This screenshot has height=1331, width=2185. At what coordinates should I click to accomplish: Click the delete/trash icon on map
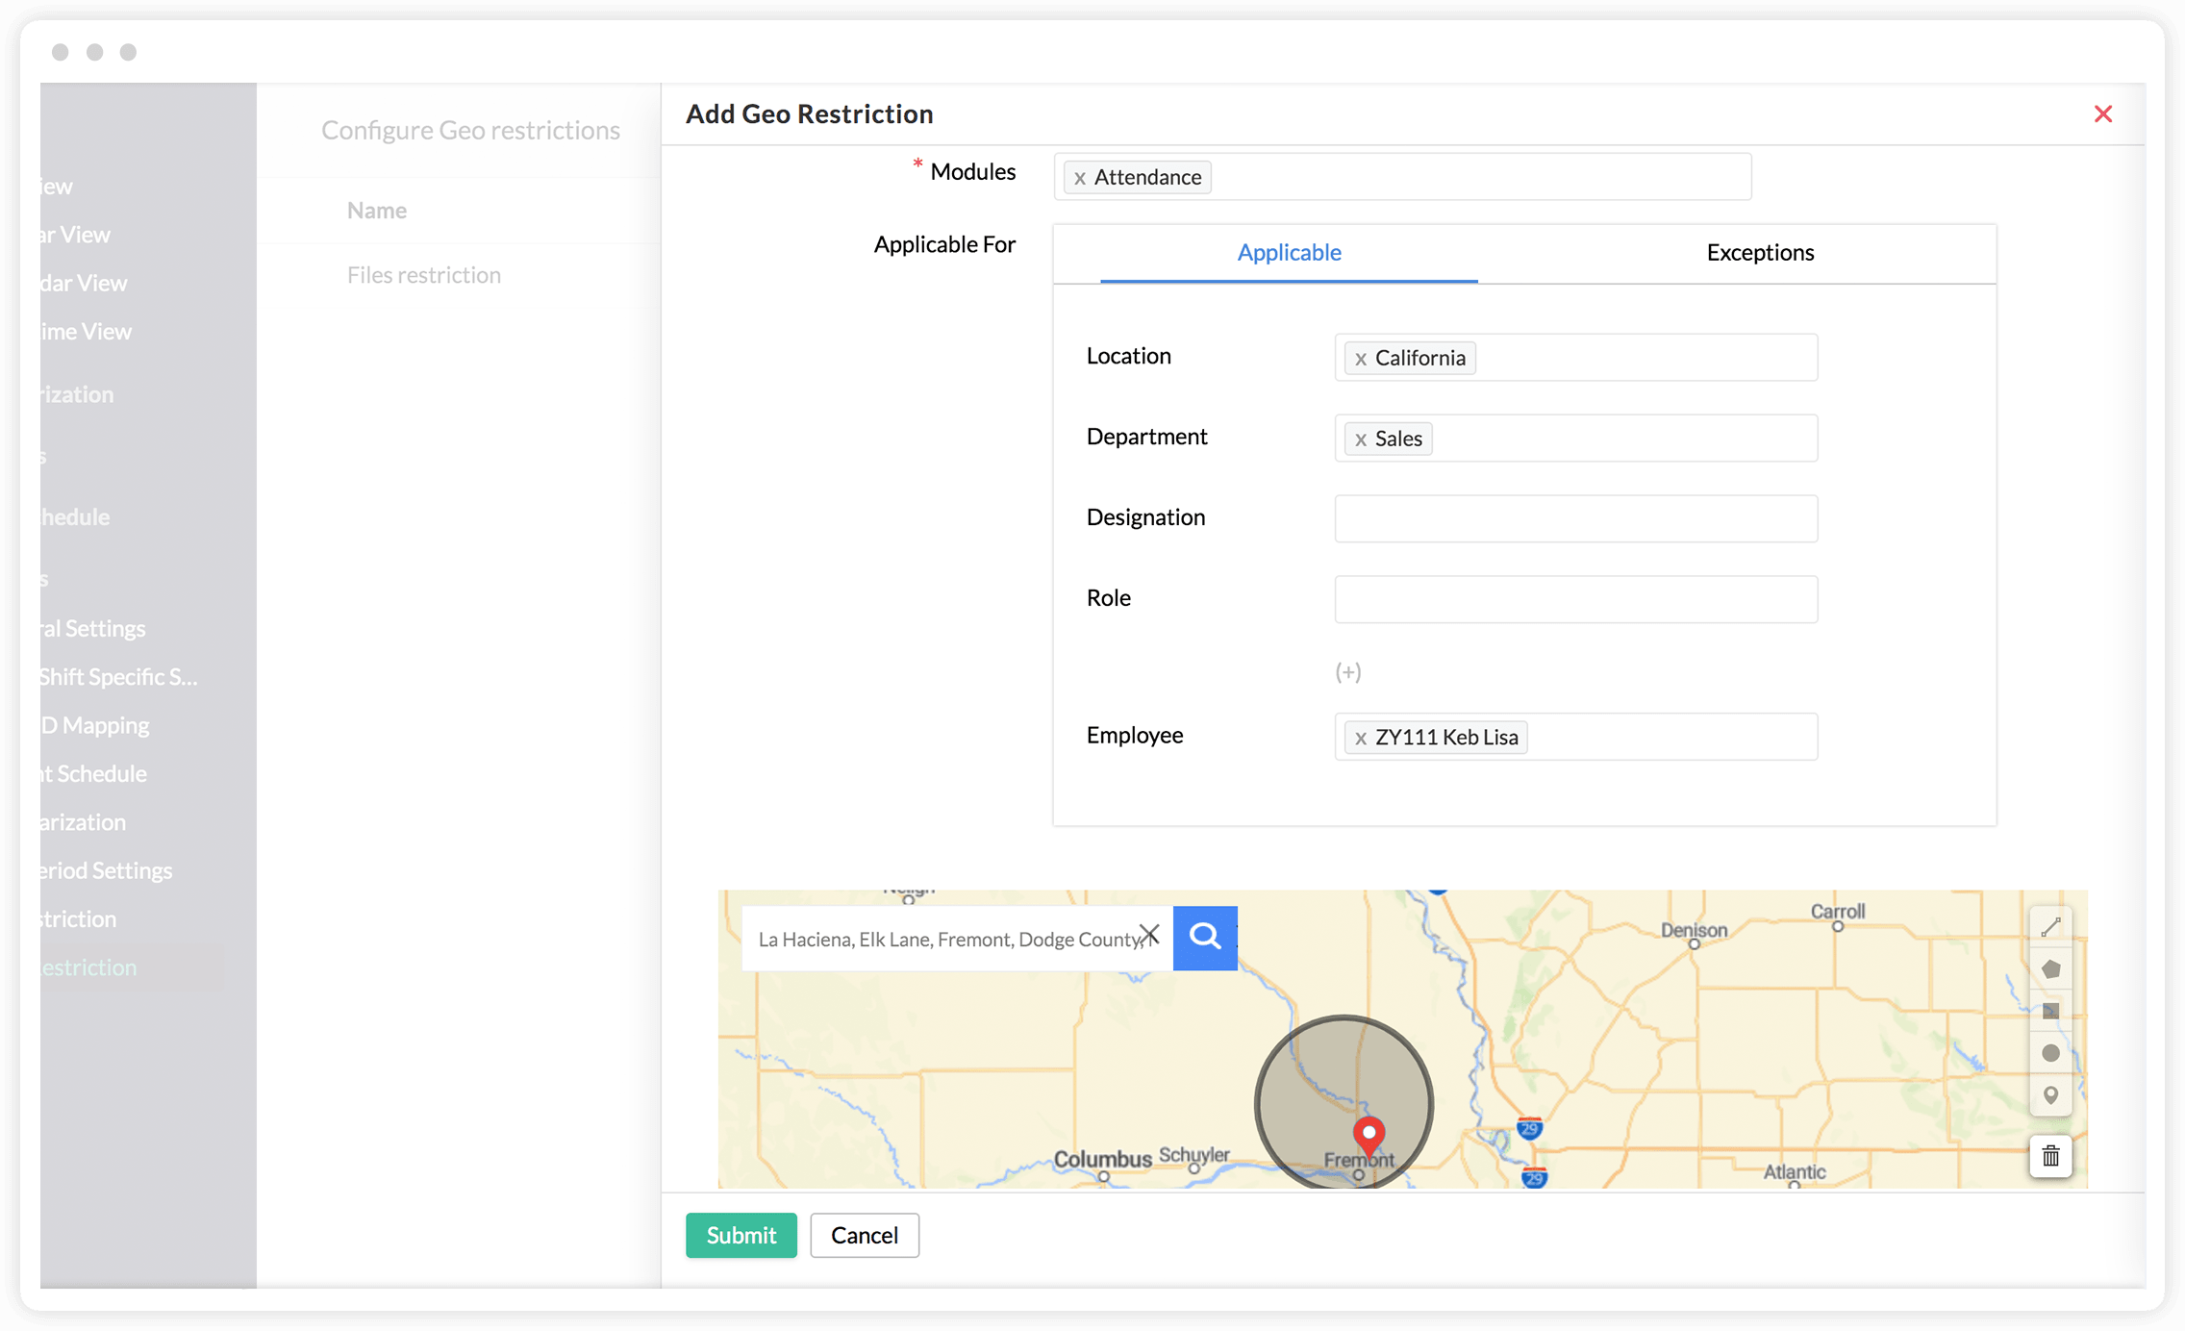coord(2050,1156)
